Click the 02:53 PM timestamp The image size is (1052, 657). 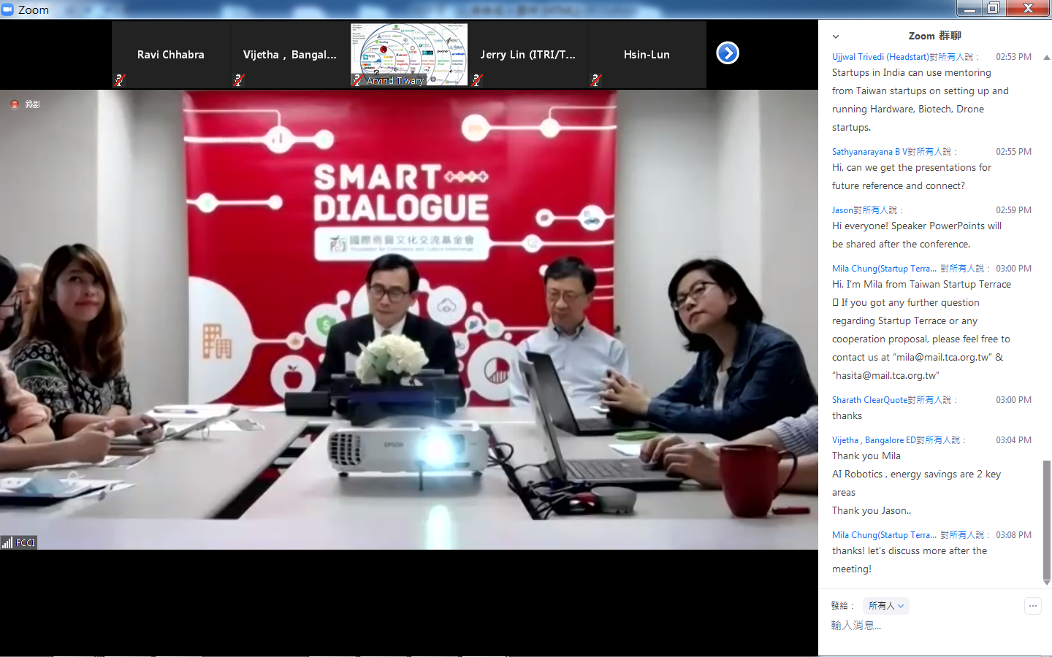click(1013, 57)
